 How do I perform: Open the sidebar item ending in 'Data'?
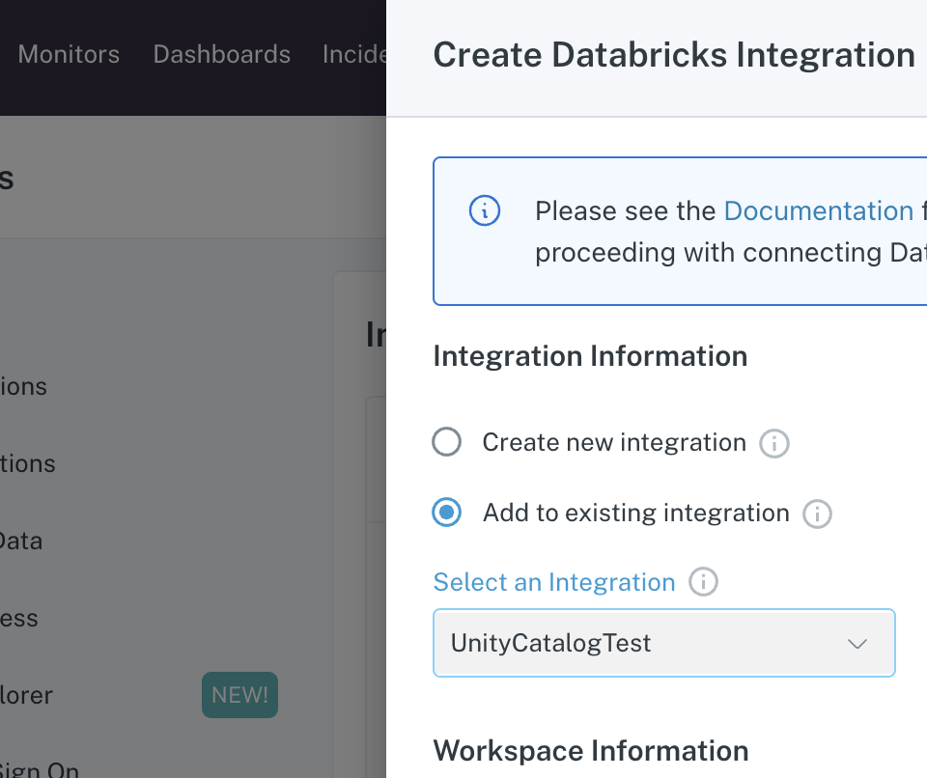pyautogui.click(x=21, y=541)
